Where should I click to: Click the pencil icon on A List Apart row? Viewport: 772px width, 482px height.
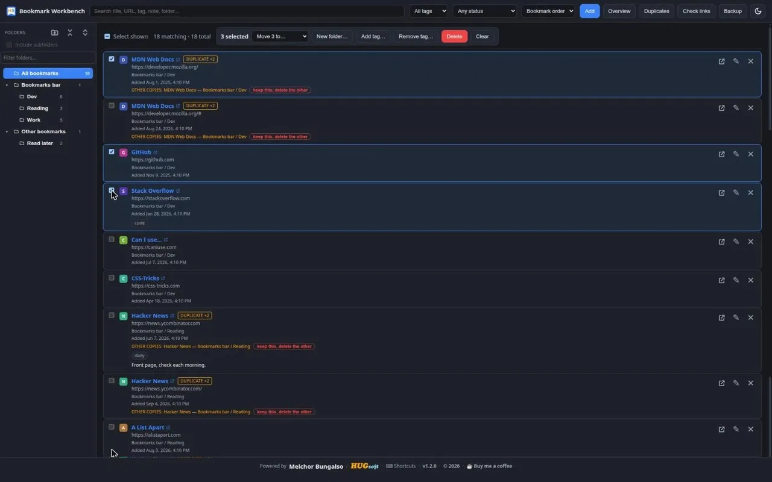pyautogui.click(x=736, y=429)
